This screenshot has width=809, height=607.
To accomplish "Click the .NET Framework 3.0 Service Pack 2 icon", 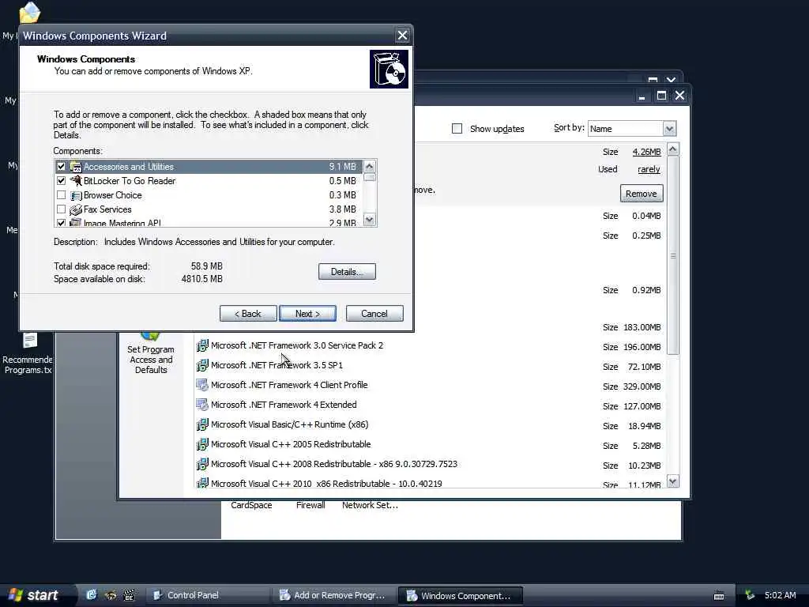I will [202, 345].
